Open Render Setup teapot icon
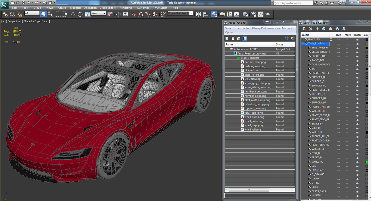 pyautogui.click(x=254, y=14)
